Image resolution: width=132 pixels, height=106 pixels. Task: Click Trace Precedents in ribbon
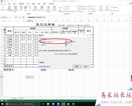[x=82, y=7]
